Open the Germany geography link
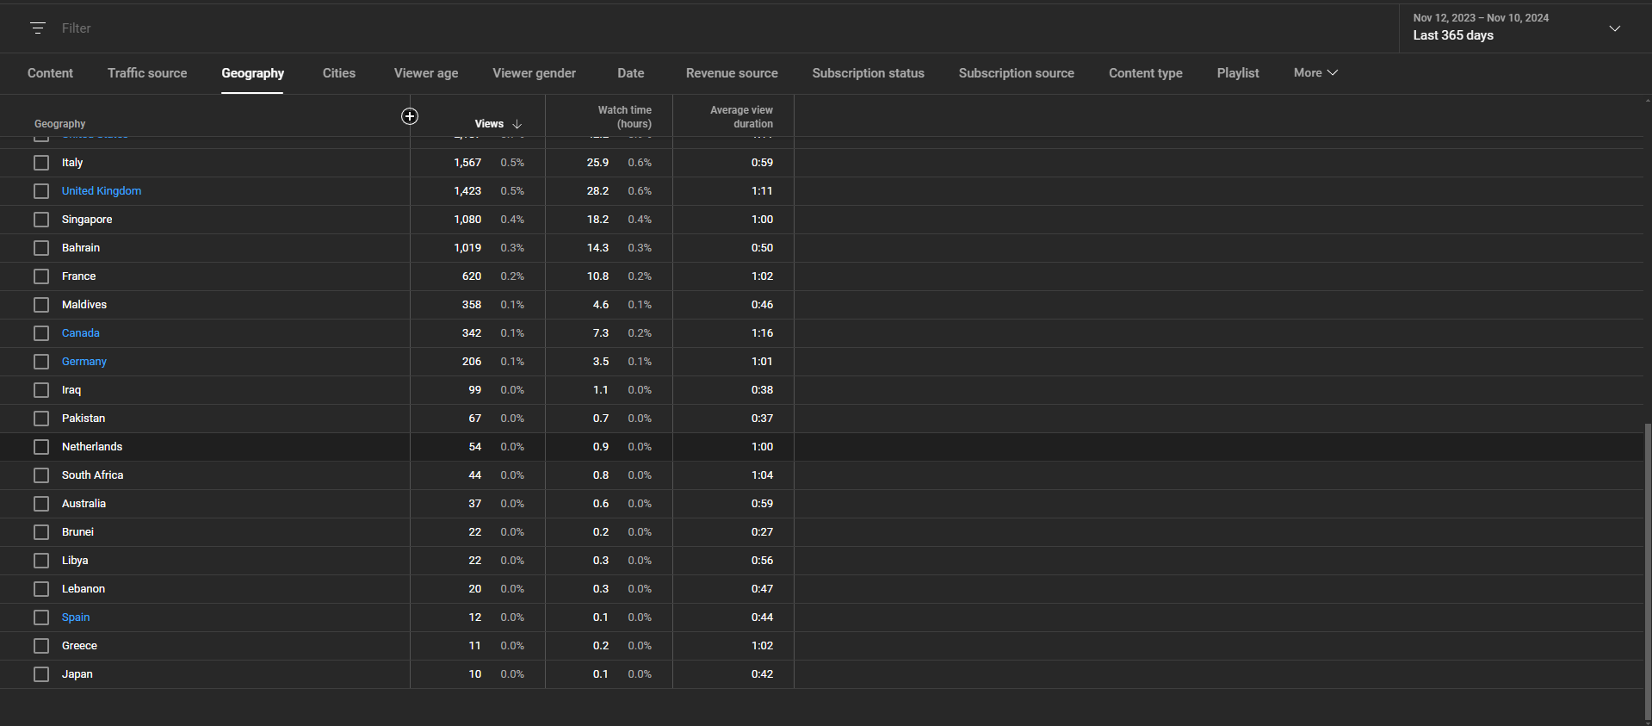 pos(84,362)
